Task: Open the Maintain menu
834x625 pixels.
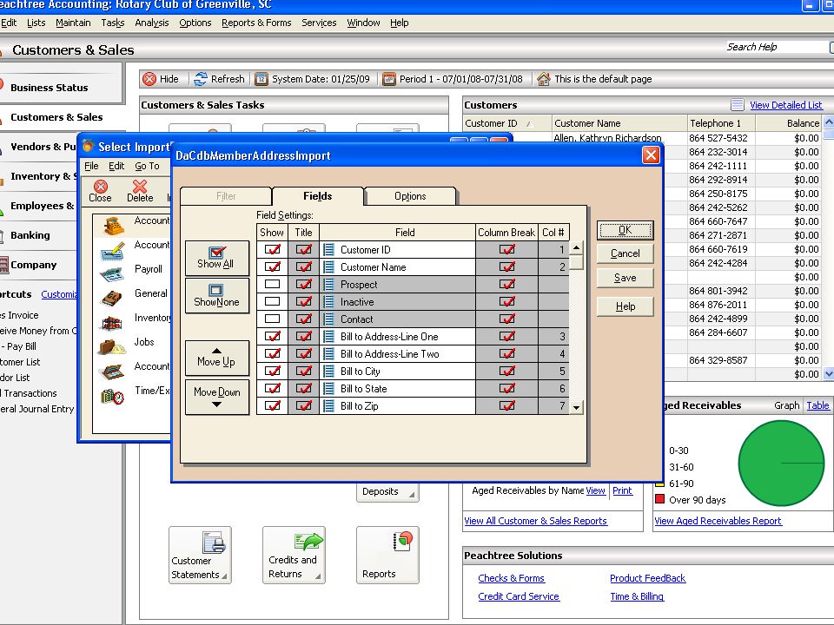Action: pyautogui.click(x=73, y=23)
